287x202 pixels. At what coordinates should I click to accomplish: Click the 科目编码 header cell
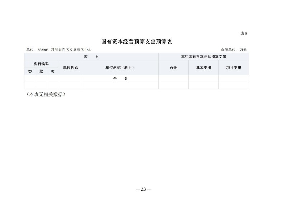click(x=41, y=64)
